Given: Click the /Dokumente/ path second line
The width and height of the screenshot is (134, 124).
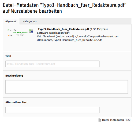Looking at the screenshot, I should click(69, 40).
